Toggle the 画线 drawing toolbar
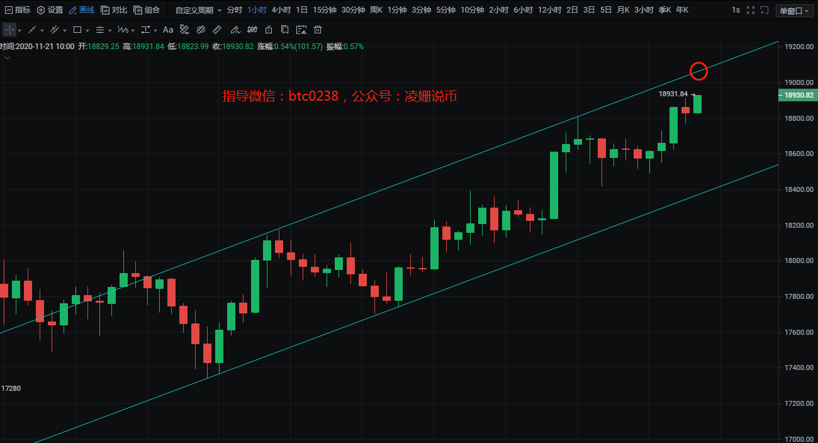 [x=82, y=10]
